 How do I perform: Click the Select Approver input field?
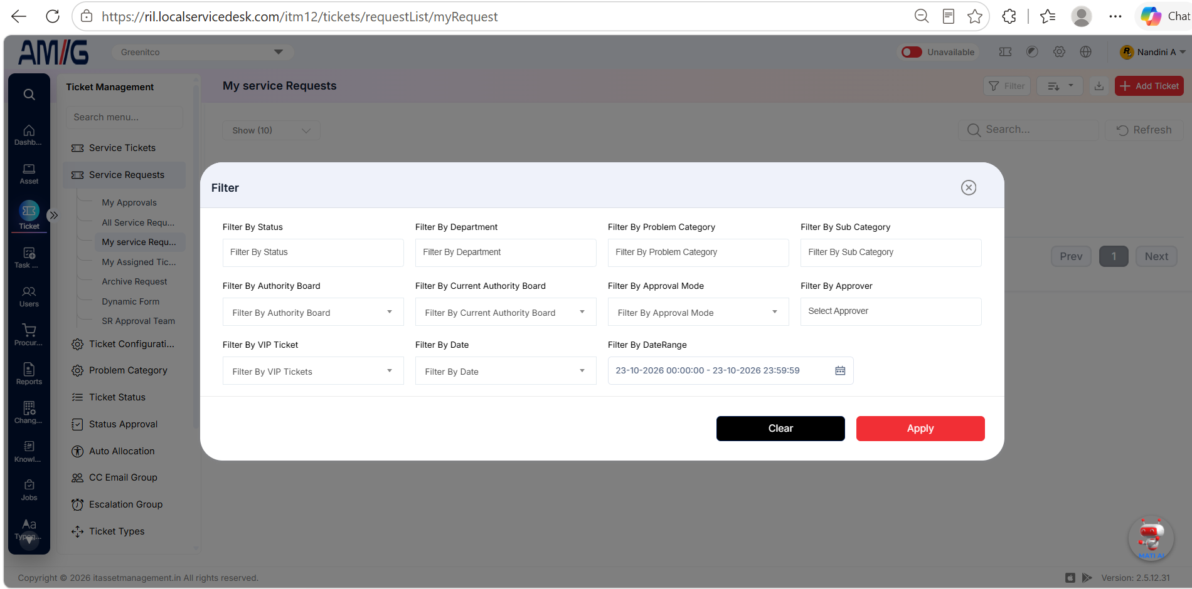pos(891,311)
